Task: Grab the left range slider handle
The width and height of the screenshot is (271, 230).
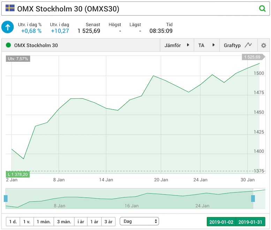Action: point(6,199)
